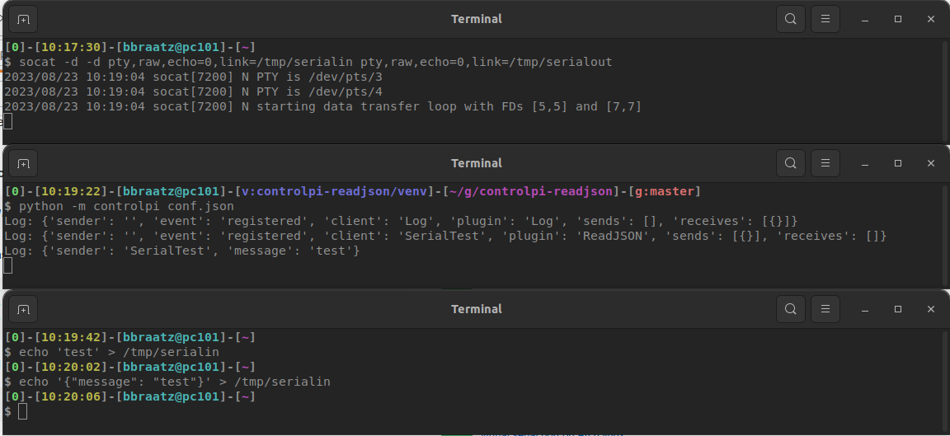The image size is (950, 436).
Task: Click the 10:19:22 prompt line
Action: pos(352,192)
